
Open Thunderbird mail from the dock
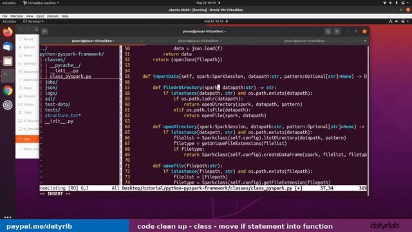click(8, 46)
